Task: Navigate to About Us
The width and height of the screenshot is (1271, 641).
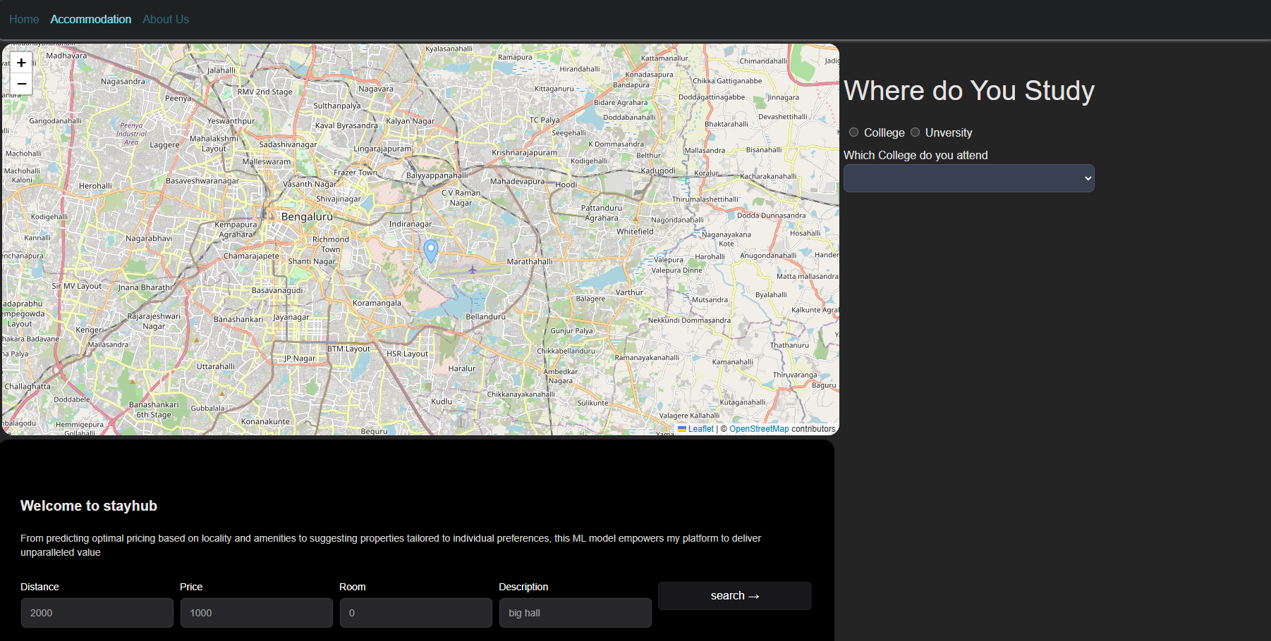Action: (166, 19)
